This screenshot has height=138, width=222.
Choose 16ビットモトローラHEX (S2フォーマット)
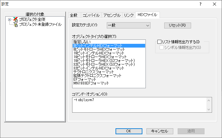(109, 61)
